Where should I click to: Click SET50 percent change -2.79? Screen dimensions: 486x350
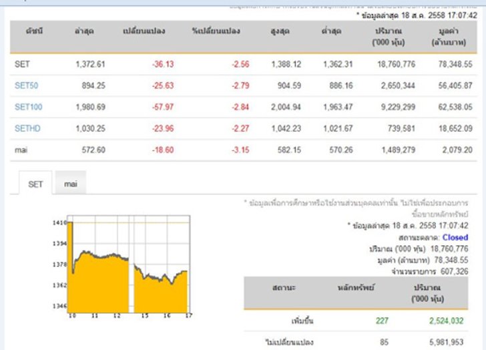(240, 85)
